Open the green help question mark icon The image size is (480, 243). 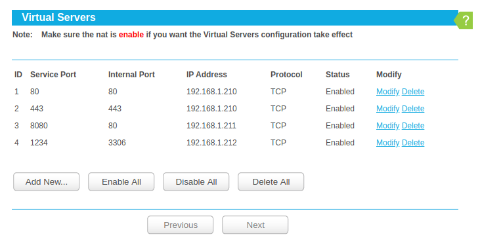point(465,20)
